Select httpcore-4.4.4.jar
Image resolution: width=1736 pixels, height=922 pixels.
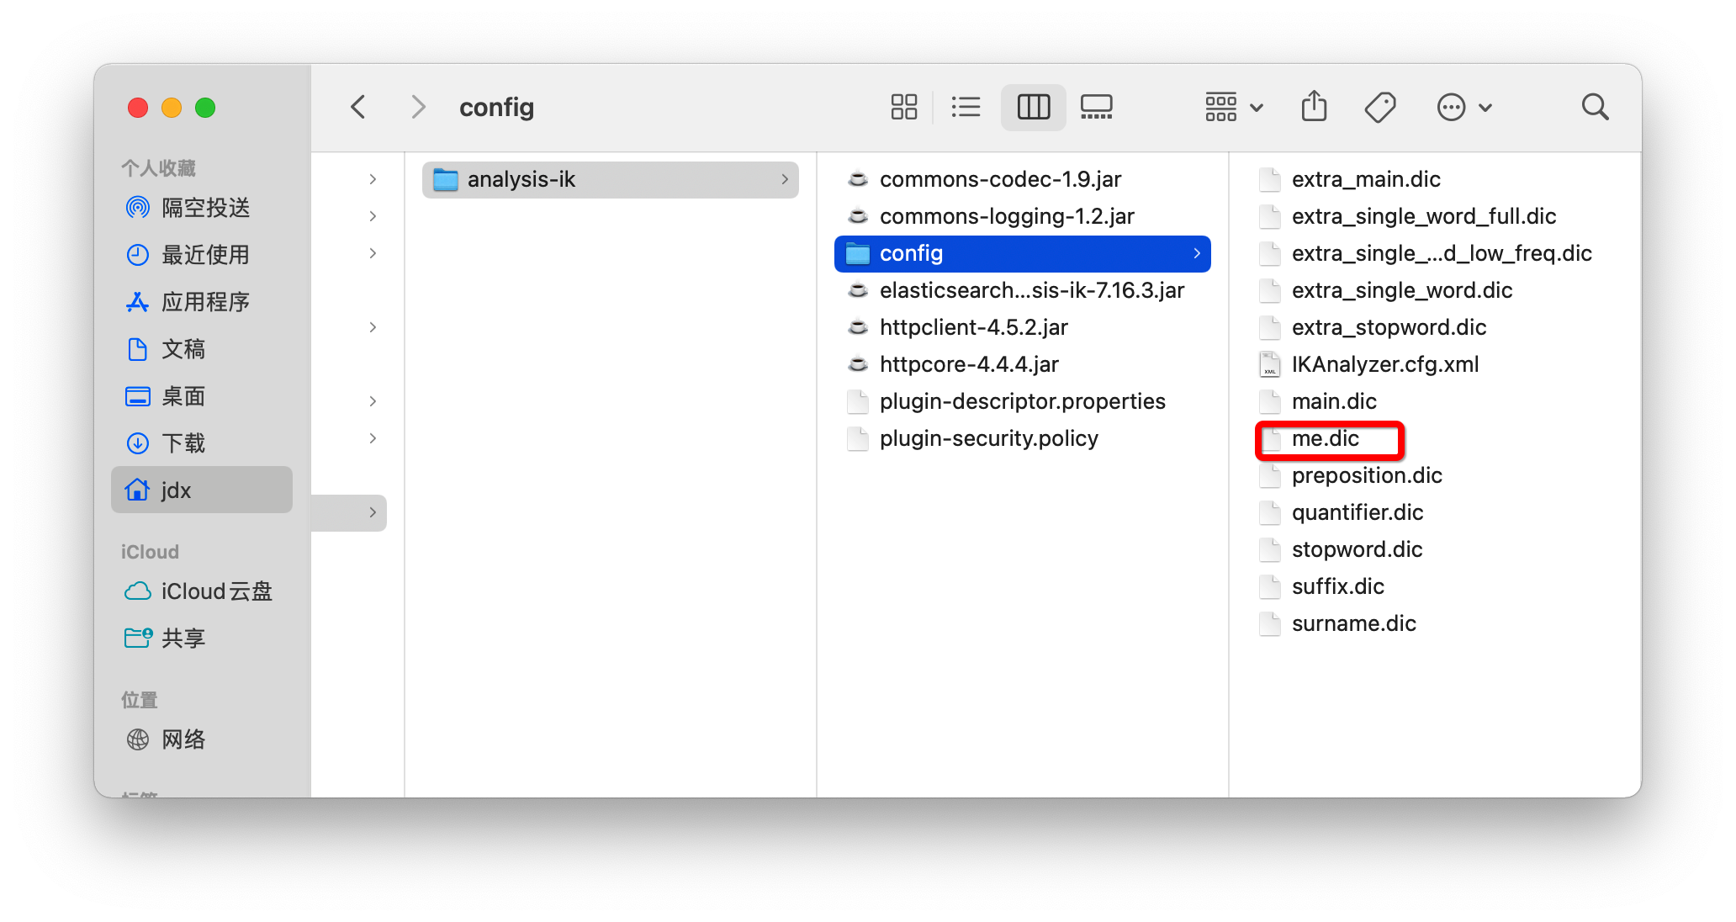pos(1023,364)
